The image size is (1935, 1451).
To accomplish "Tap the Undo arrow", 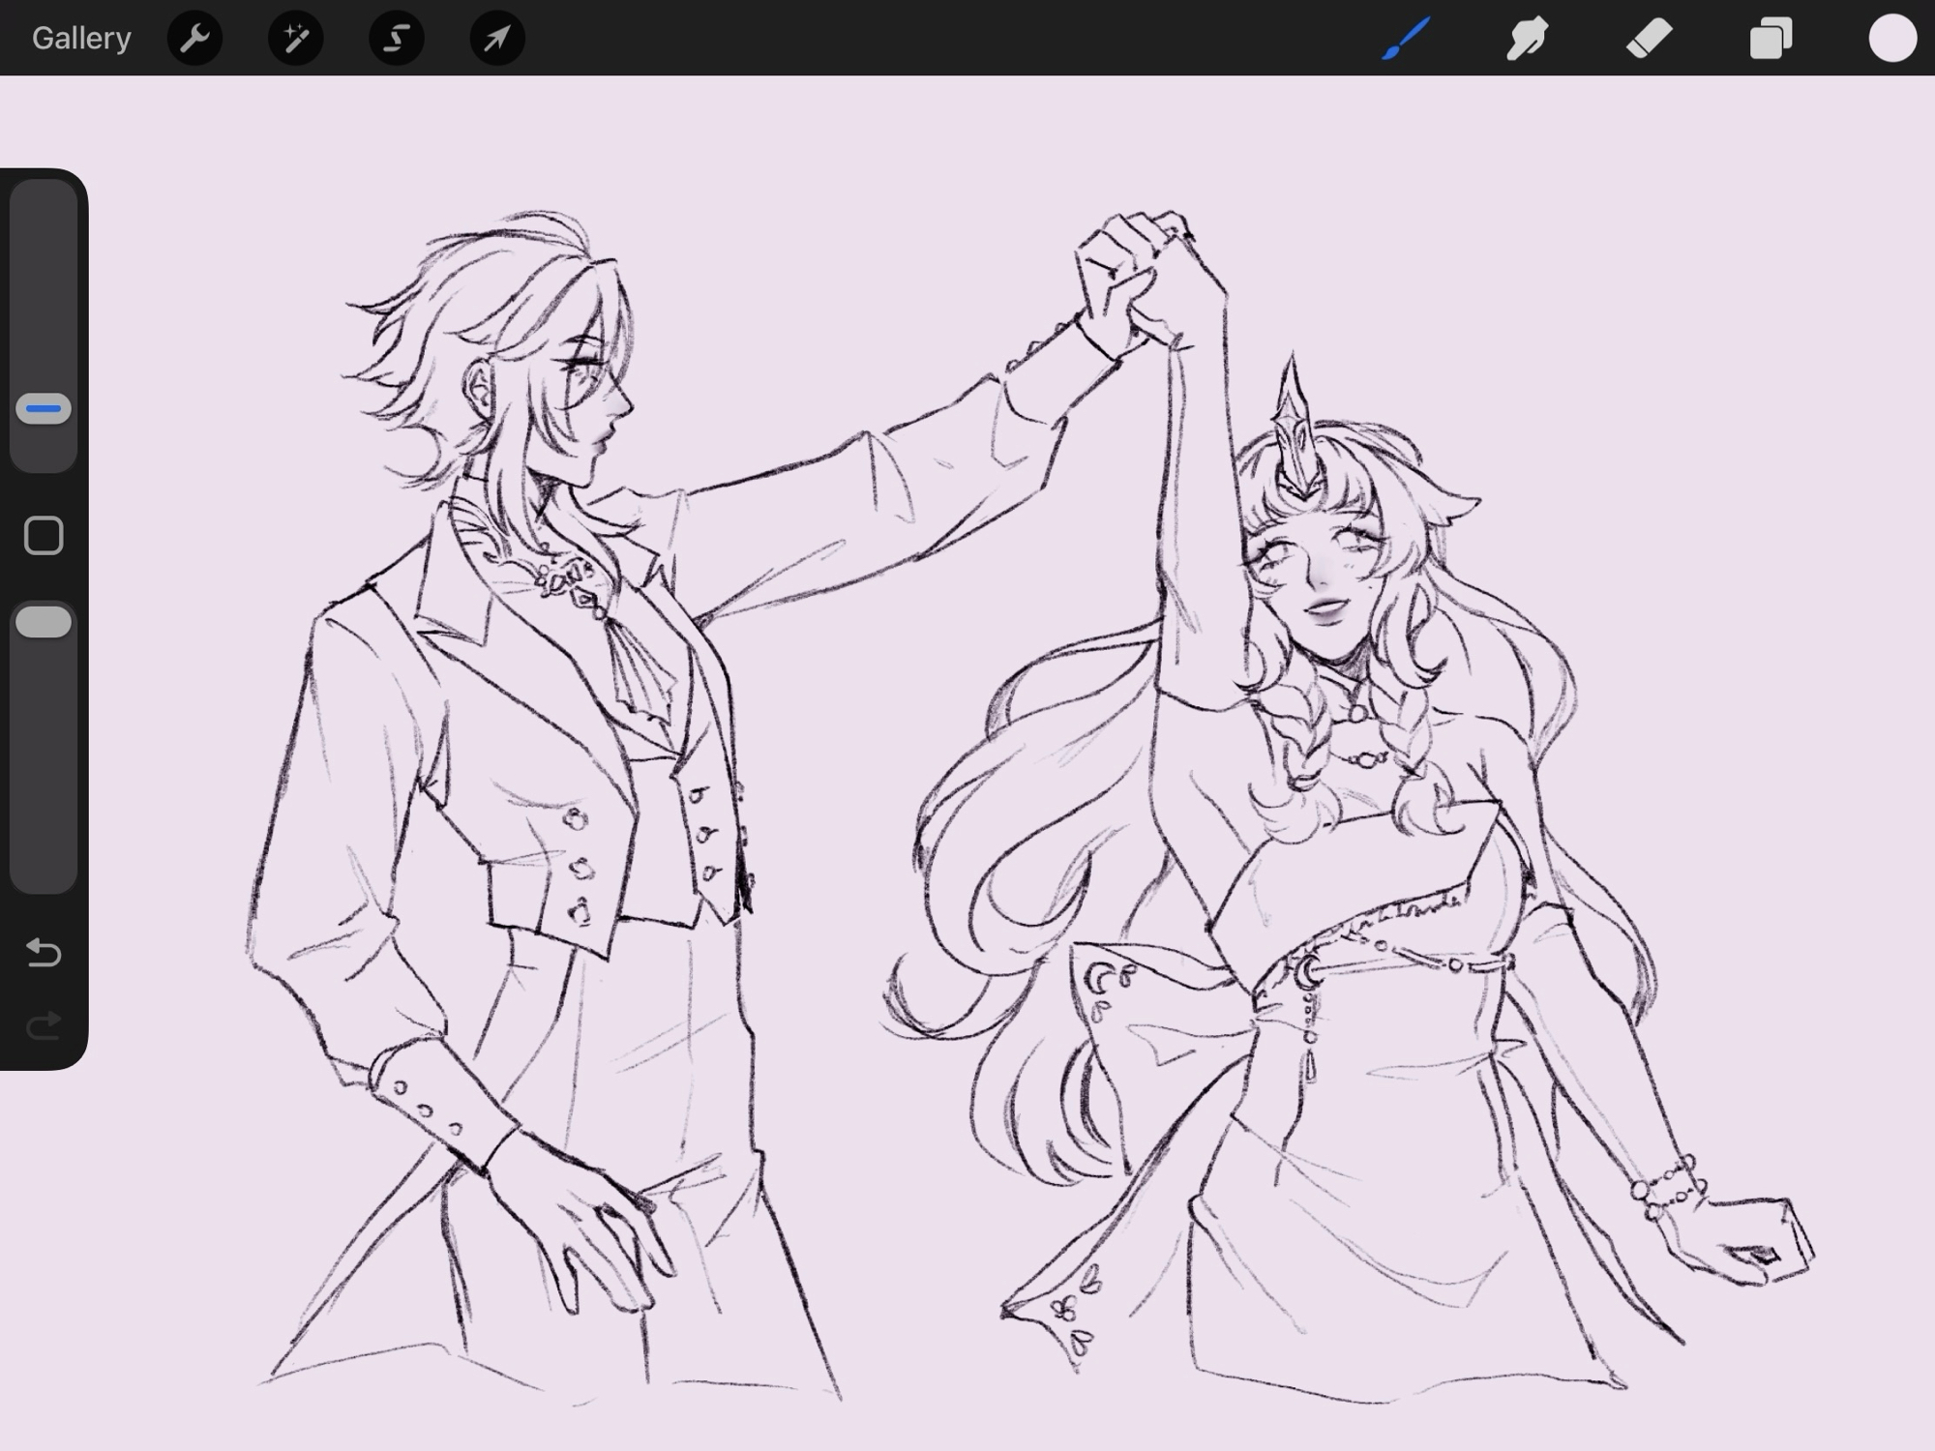I will [x=44, y=953].
